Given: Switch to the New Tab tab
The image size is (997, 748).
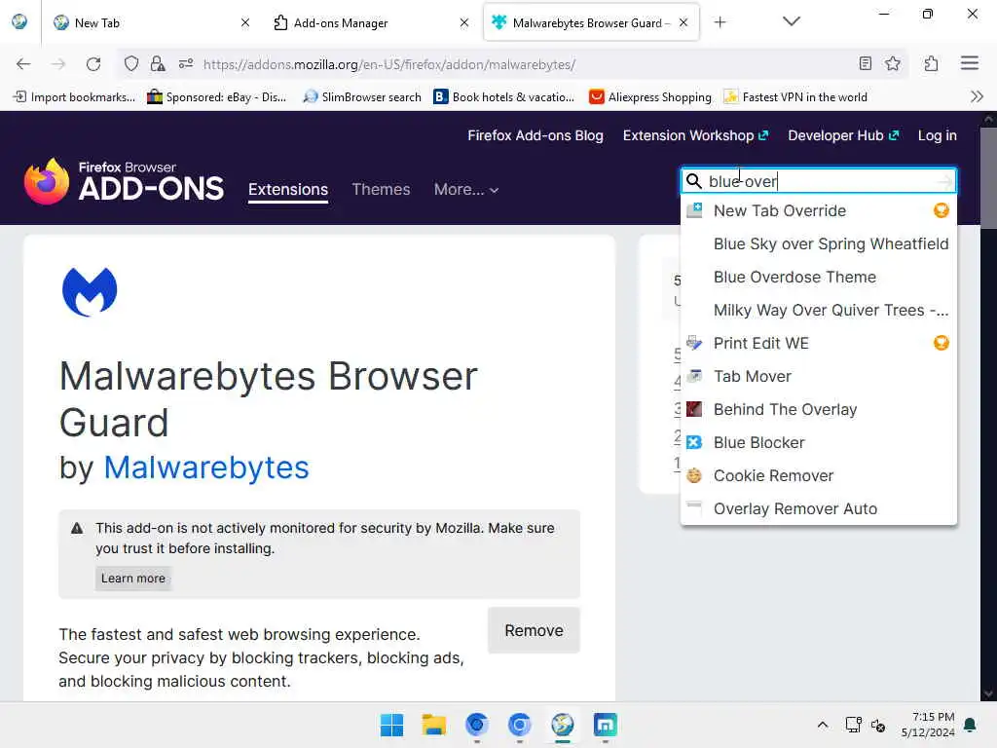Looking at the screenshot, I should click(x=151, y=23).
